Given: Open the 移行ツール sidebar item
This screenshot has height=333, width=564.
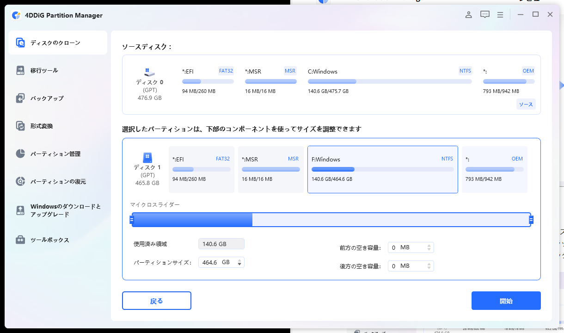Looking at the screenshot, I should [58, 70].
